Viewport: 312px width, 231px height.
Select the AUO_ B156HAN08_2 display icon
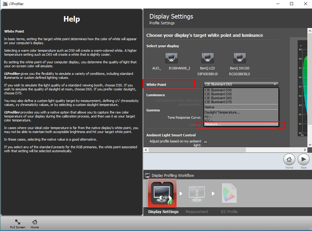point(171,58)
